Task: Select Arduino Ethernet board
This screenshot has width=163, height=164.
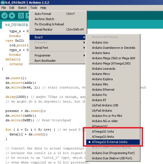Action: click(113, 90)
